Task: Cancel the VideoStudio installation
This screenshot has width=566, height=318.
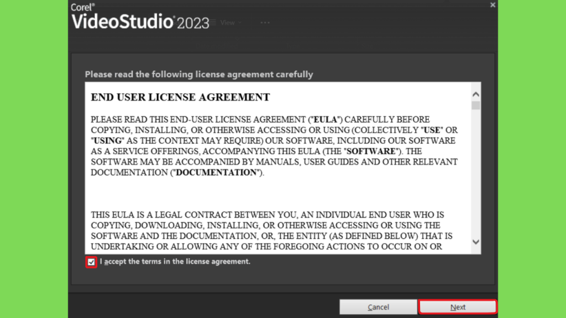Action: click(x=378, y=307)
